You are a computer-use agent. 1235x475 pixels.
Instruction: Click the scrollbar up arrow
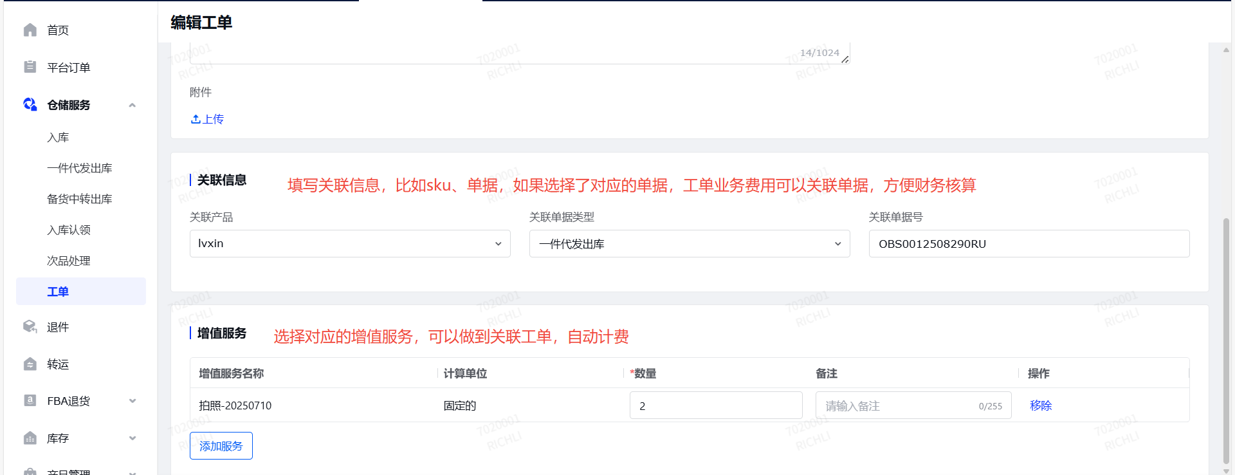1226,50
